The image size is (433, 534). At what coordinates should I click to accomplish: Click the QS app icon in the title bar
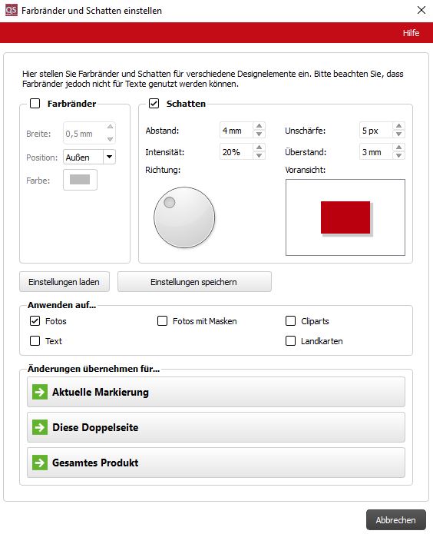12,10
